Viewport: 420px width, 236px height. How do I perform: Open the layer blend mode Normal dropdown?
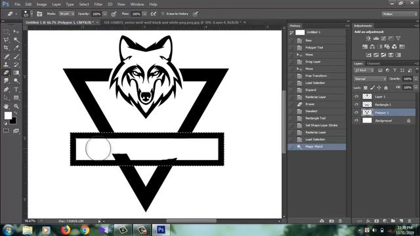[370, 79]
